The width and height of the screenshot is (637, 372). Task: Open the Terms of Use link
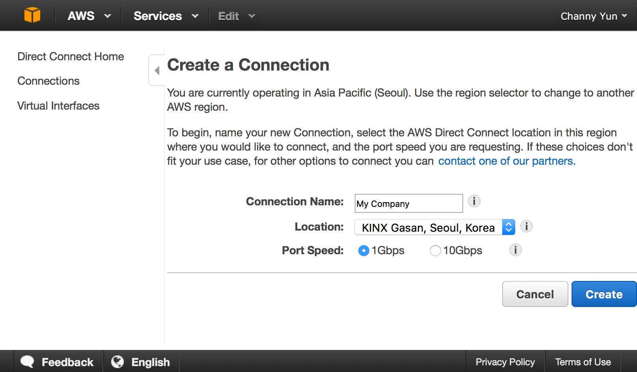click(583, 362)
